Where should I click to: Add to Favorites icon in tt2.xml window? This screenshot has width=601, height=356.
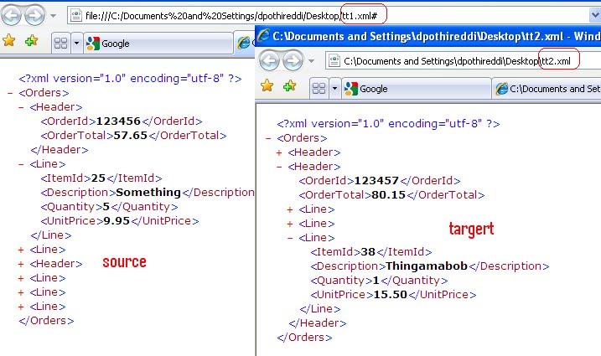[x=290, y=85]
